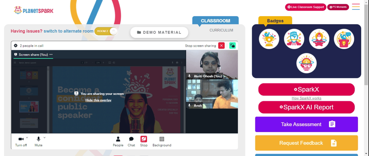Select the Screen share (You) tab
The height and width of the screenshot is (156, 369).
(x=33, y=55)
